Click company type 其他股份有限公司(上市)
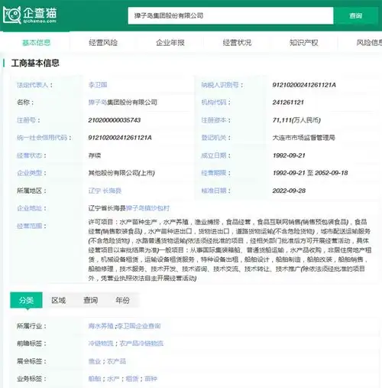This screenshot has width=382, height=388. 121,173
